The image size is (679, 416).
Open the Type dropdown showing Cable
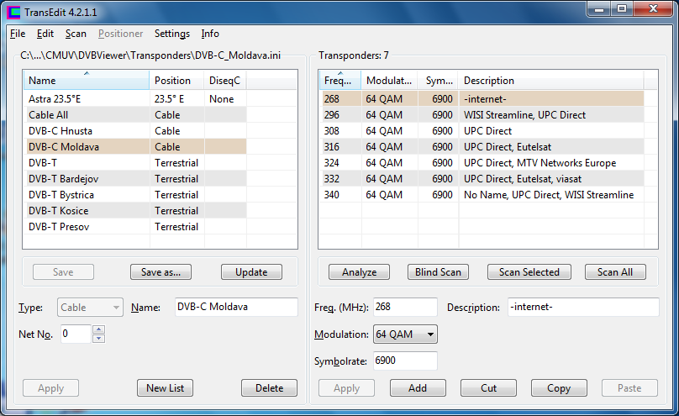point(90,308)
